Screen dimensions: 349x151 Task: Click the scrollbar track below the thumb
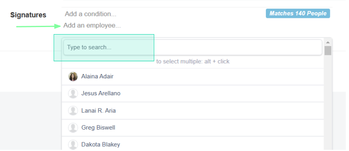(x=328, y=102)
